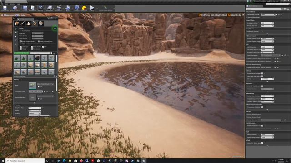Select first foliage thumbnail in top row
Screen dimensions: 291x163
(x=17, y=58)
